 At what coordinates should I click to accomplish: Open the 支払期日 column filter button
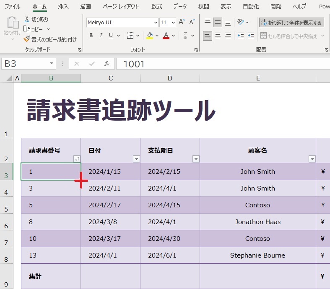click(x=196, y=159)
